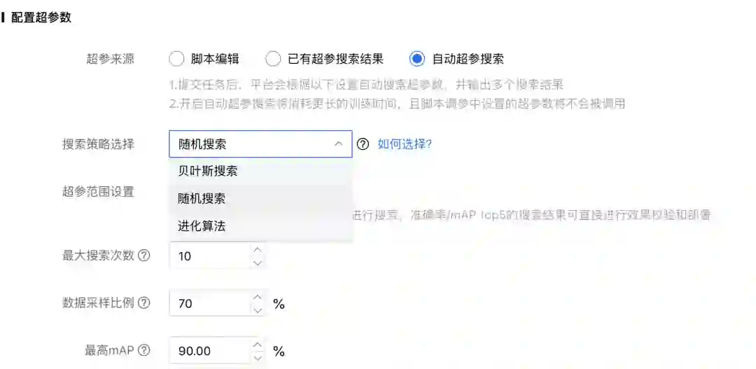Select the 已有超参搜索结果 radio option

(x=273, y=60)
